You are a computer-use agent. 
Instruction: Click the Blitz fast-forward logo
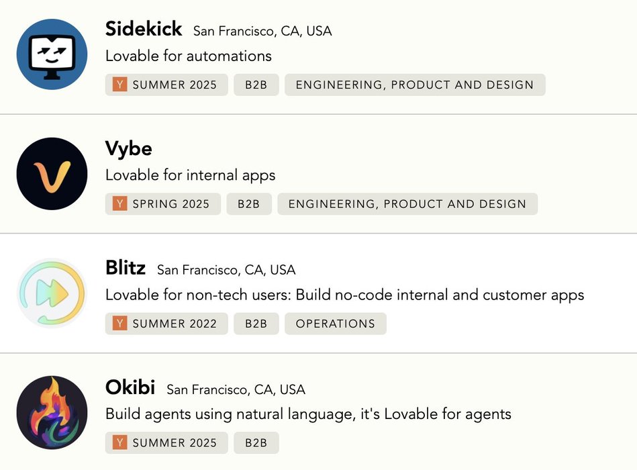[x=52, y=293]
